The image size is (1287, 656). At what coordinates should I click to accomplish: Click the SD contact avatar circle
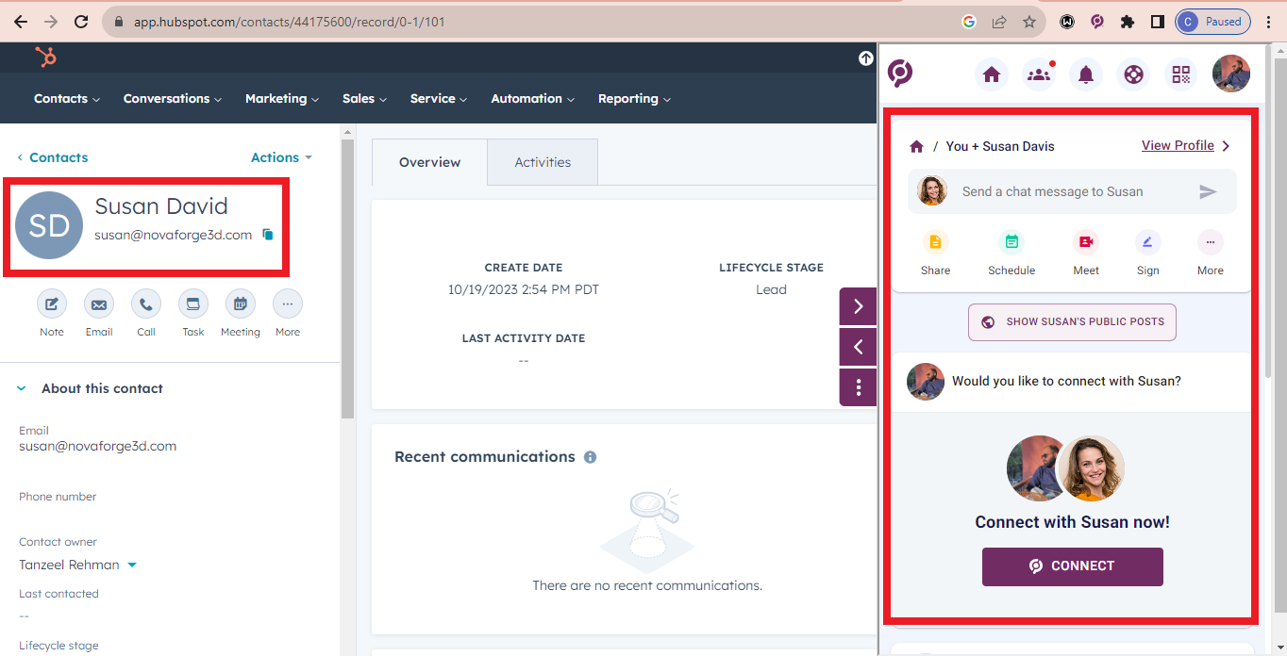click(x=49, y=225)
